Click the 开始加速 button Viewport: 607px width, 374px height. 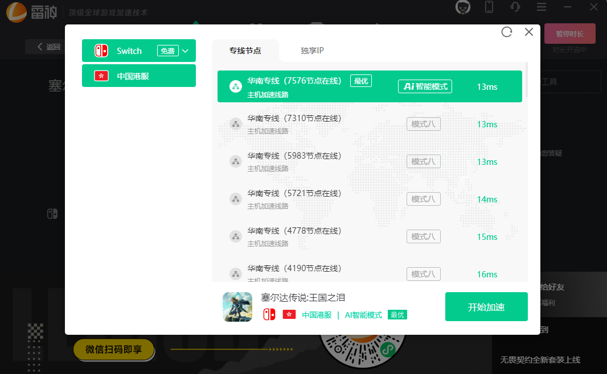486,307
